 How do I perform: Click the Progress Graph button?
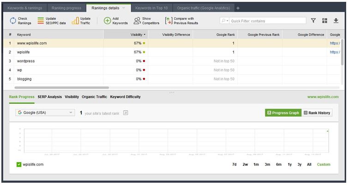283,113
